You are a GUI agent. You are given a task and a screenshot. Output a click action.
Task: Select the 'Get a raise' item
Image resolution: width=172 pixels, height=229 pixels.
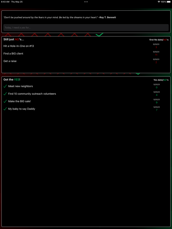pyautogui.click(x=10, y=61)
